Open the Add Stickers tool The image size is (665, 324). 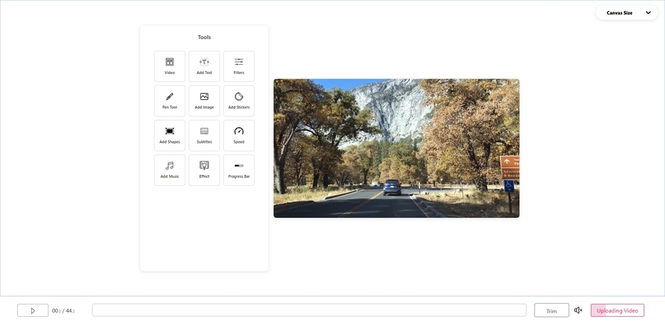239,101
